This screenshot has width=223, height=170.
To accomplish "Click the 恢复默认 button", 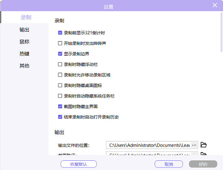I will tap(79, 164).
